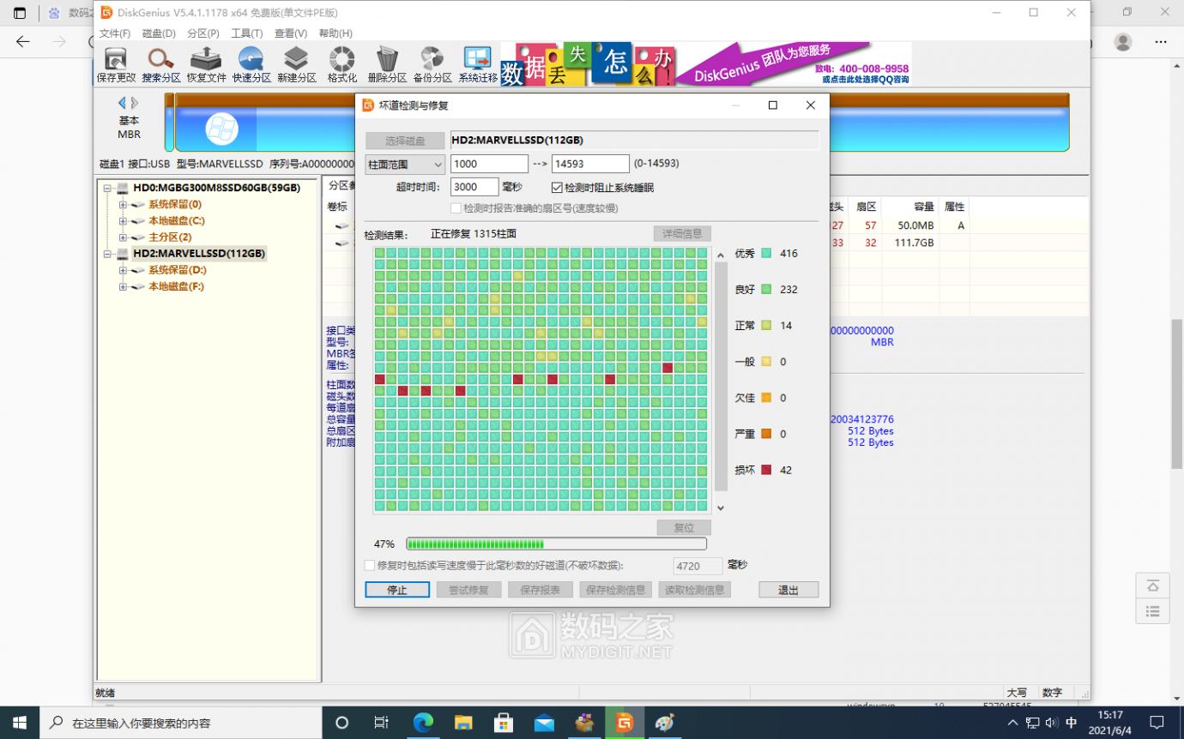This screenshot has height=739, width=1184.
Task: Toggle the 检测时报告准确的扇区号 checkbox
Action: [456, 208]
